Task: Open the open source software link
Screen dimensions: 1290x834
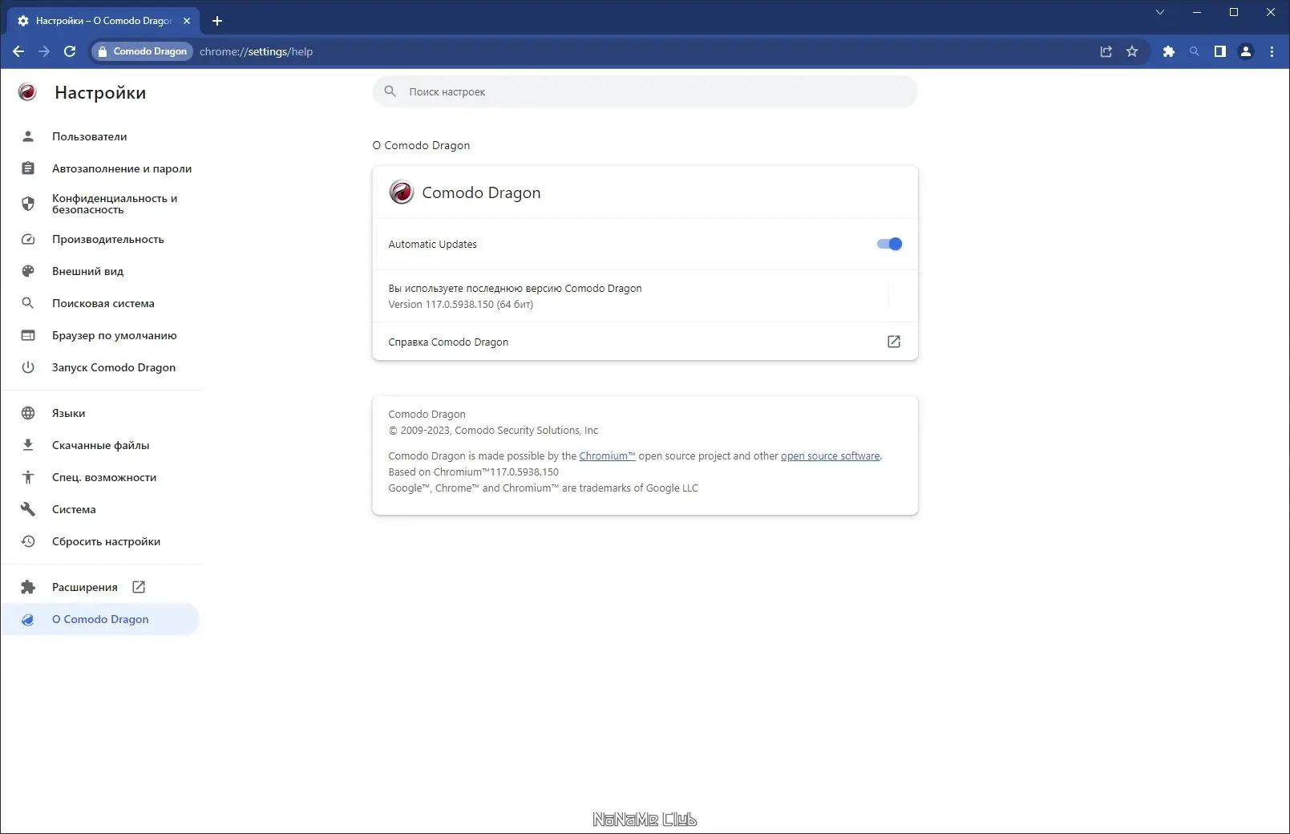Action: click(830, 455)
